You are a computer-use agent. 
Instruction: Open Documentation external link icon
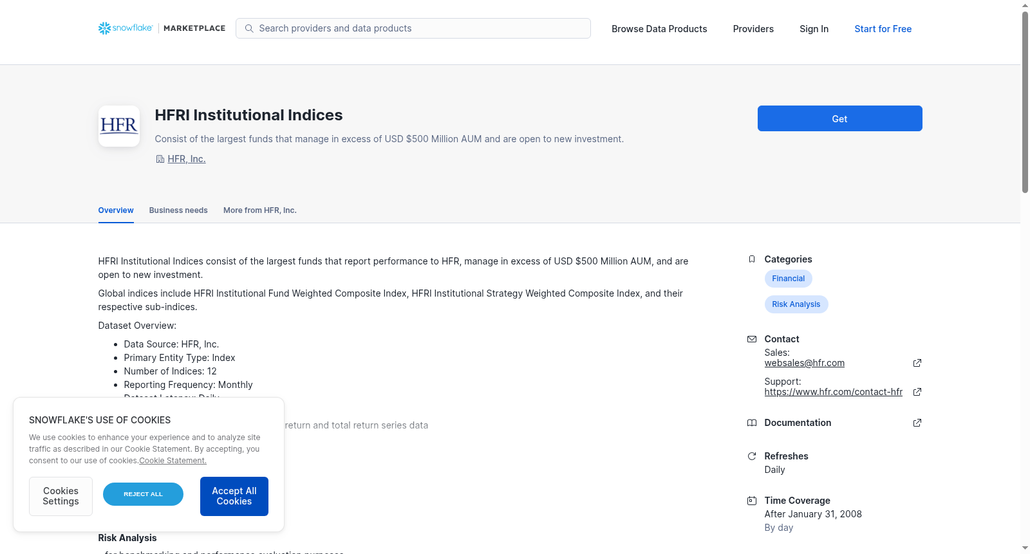(x=917, y=423)
